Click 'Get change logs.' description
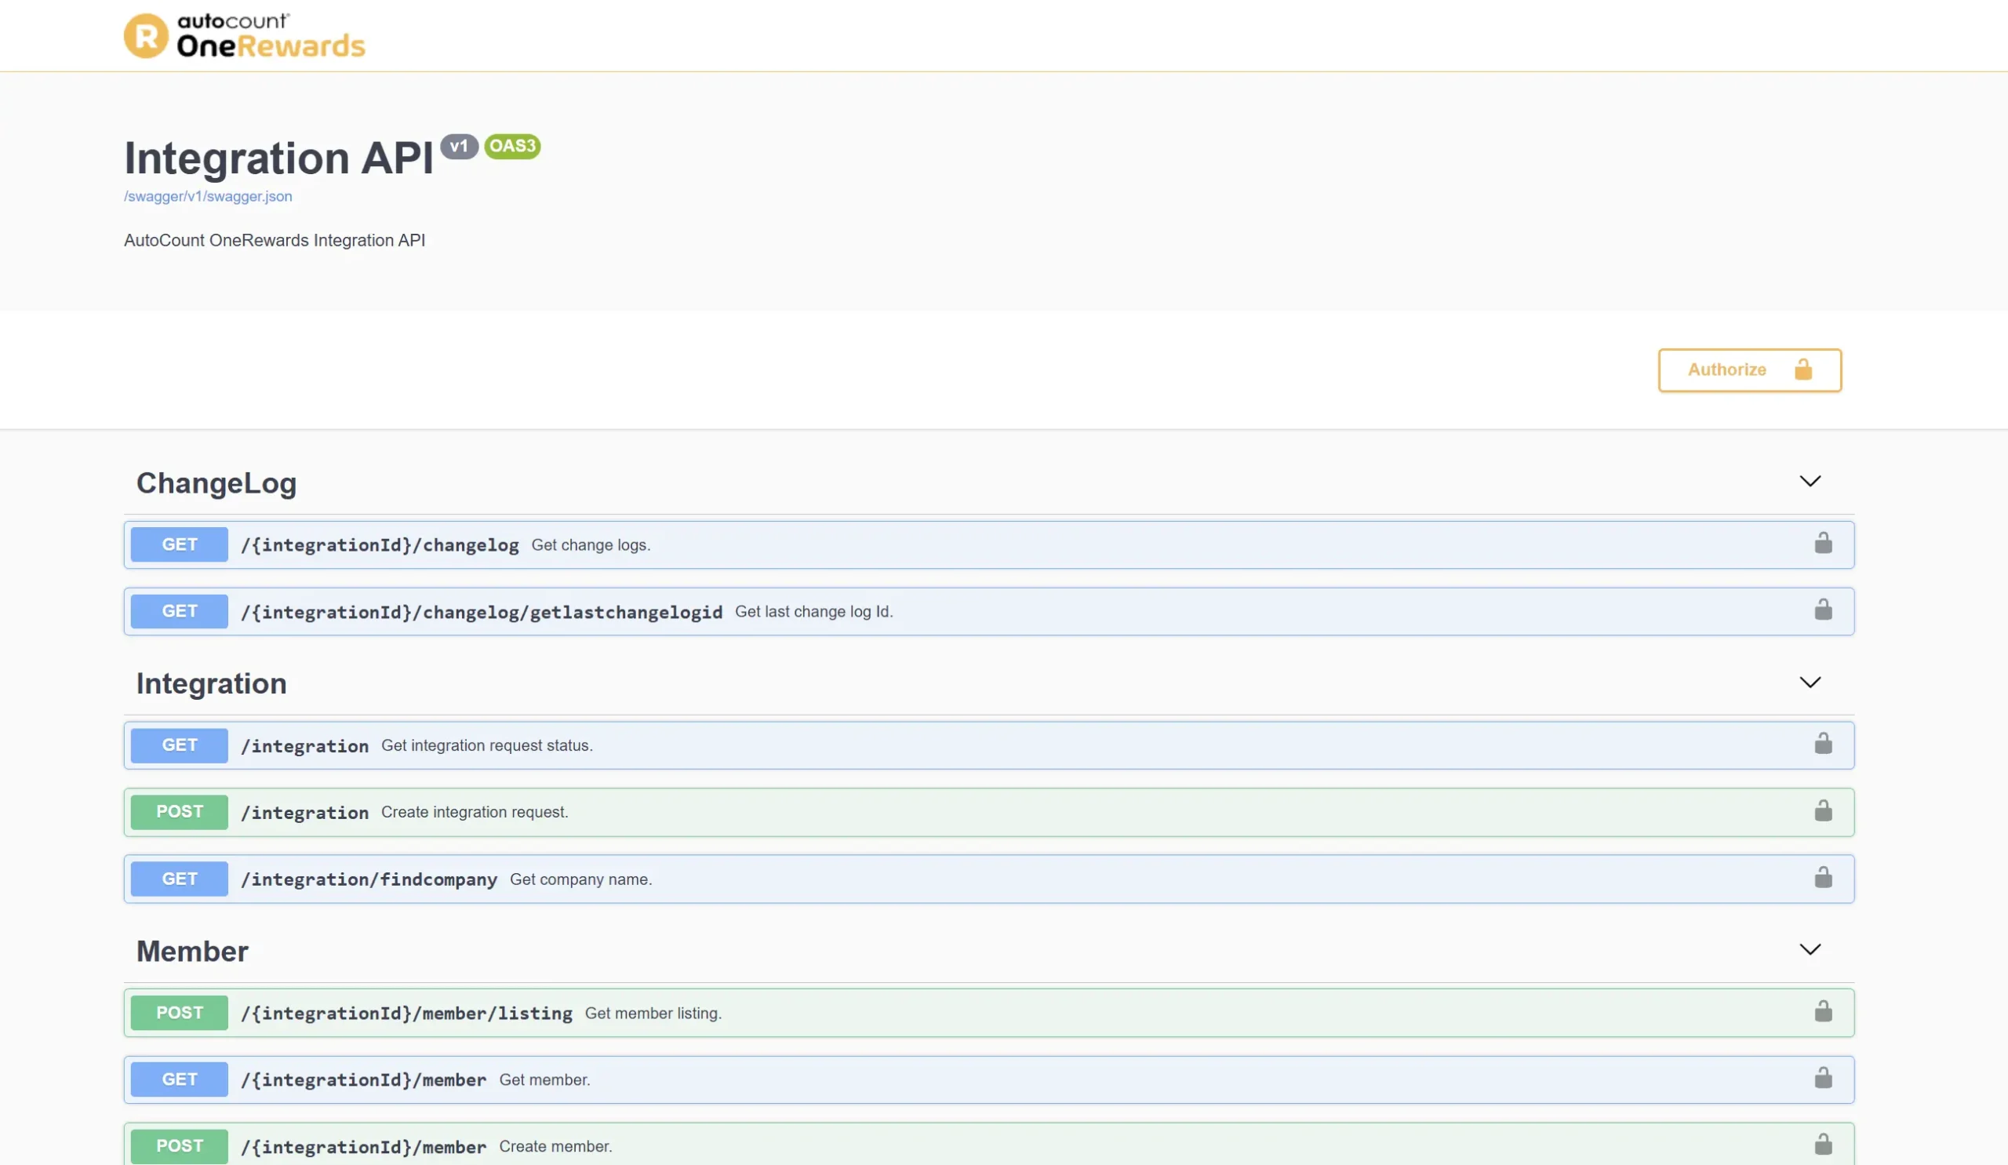Screen dimensions: 2008x1165 591,545
